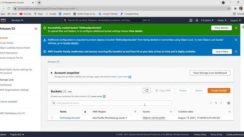Open Storage Lens Dashboards
This screenshot has width=244, height=137.
click(6, 85)
